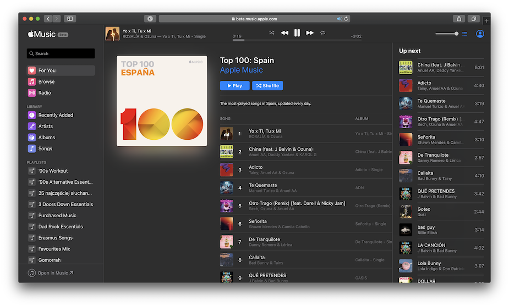Select song 1 Yo x Ti, Tu x Mi
509x307 pixels.
[306, 134]
